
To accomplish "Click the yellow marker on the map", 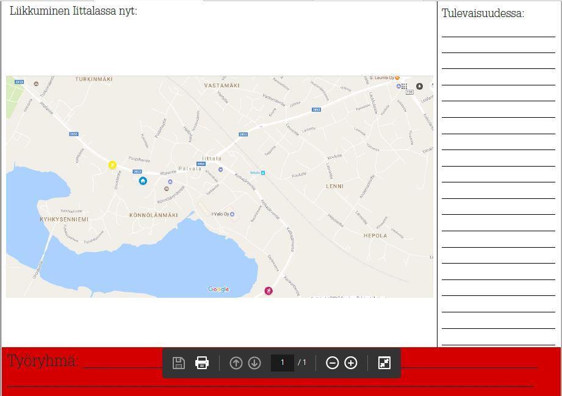I will (112, 165).
